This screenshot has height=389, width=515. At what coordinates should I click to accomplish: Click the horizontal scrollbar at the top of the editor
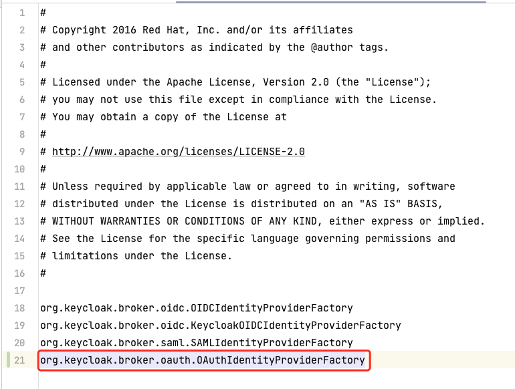(331, 2)
